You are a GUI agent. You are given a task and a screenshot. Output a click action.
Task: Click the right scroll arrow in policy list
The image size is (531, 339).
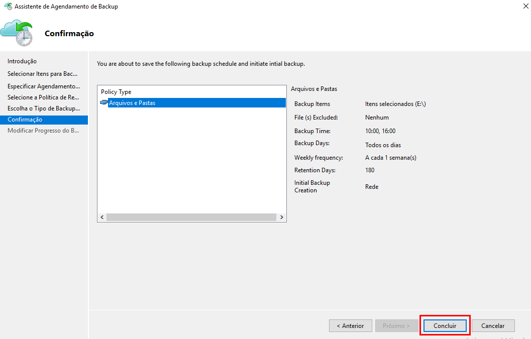[281, 217]
